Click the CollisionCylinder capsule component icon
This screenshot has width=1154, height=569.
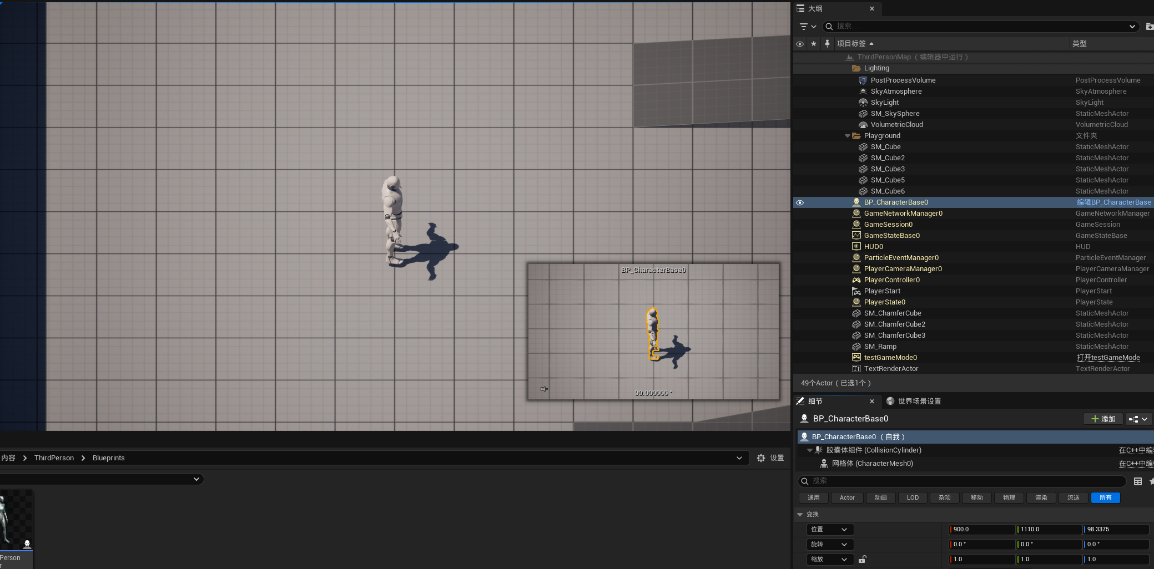tap(819, 450)
